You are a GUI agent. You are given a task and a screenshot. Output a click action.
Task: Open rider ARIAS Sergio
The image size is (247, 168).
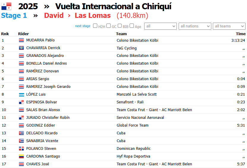(37, 79)
